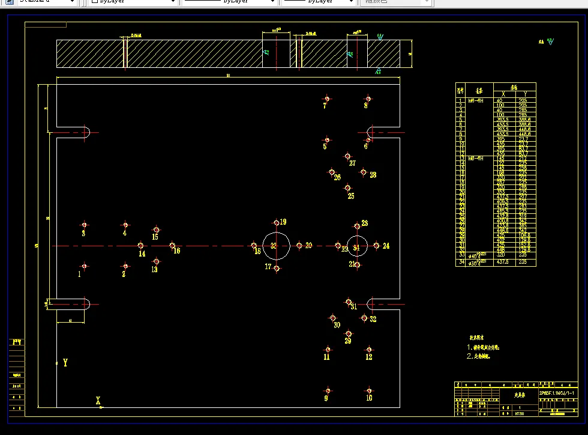
Task: Open the ByLayer lineweight dropdown with short line
Action: click(319, 2)
